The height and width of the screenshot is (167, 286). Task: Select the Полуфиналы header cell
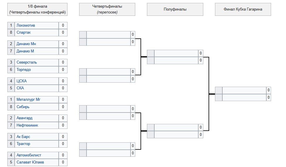pyautogui.click(x=175, y=9)
